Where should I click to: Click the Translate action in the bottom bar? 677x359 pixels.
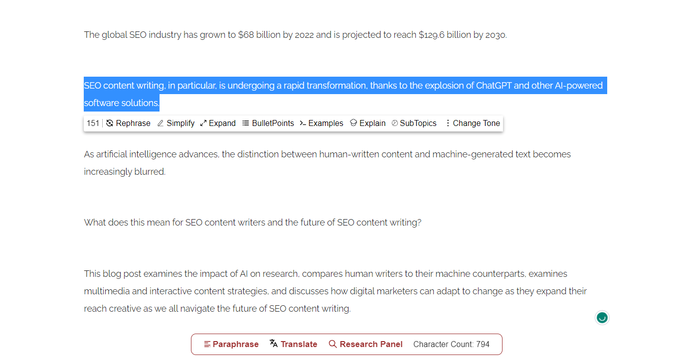(298, 344)
